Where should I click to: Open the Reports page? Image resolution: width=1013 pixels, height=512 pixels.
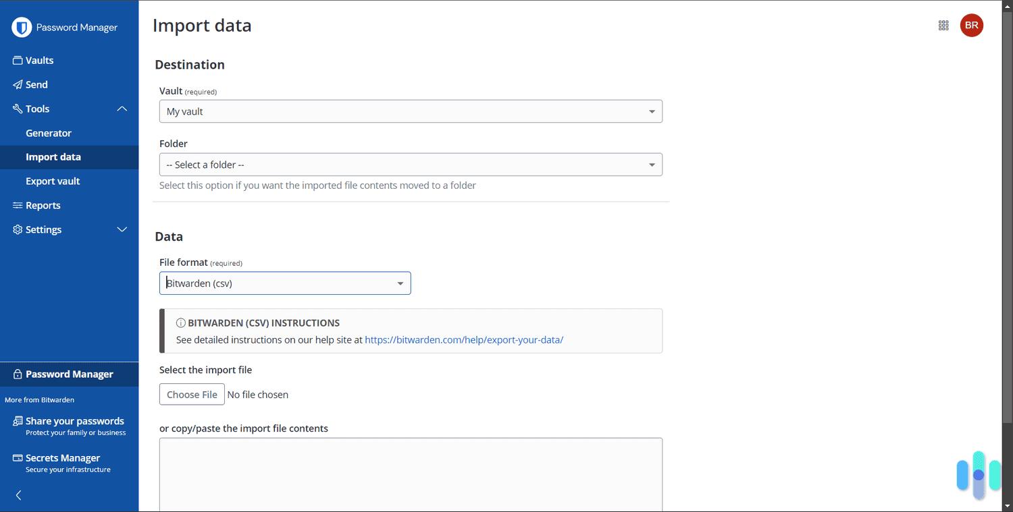(43, 205)
